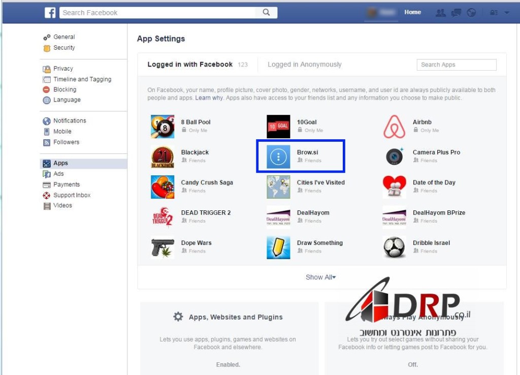Open the friend requests icon
This screenshot has width=520, height=375.
(441, 13)
